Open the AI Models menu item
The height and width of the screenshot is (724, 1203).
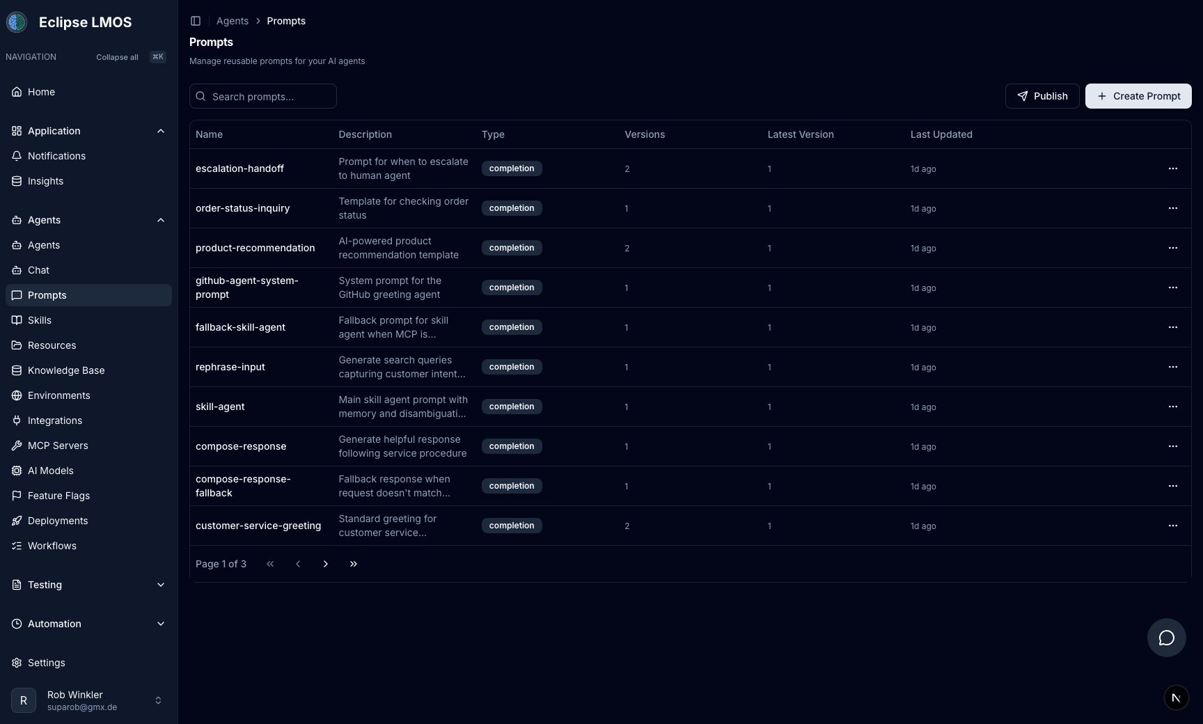(x=88, y=471)
